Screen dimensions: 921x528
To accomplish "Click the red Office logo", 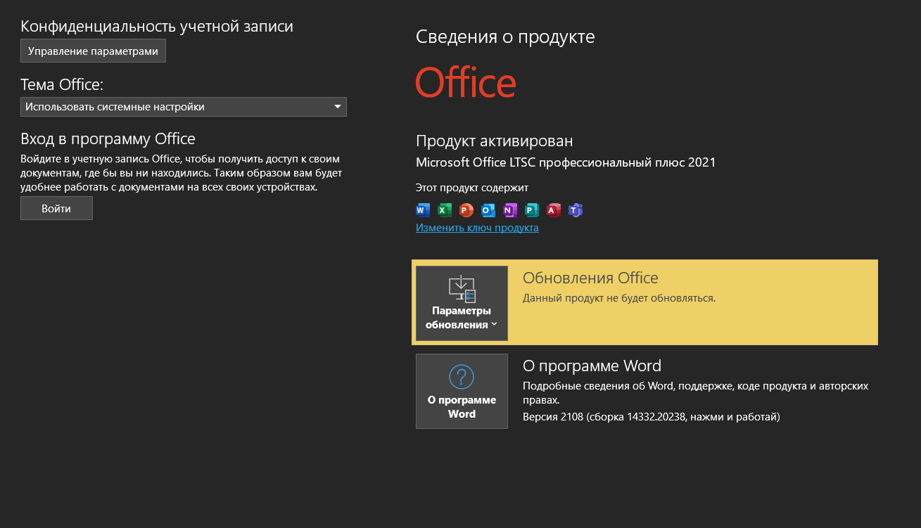I will pos(466,83).
